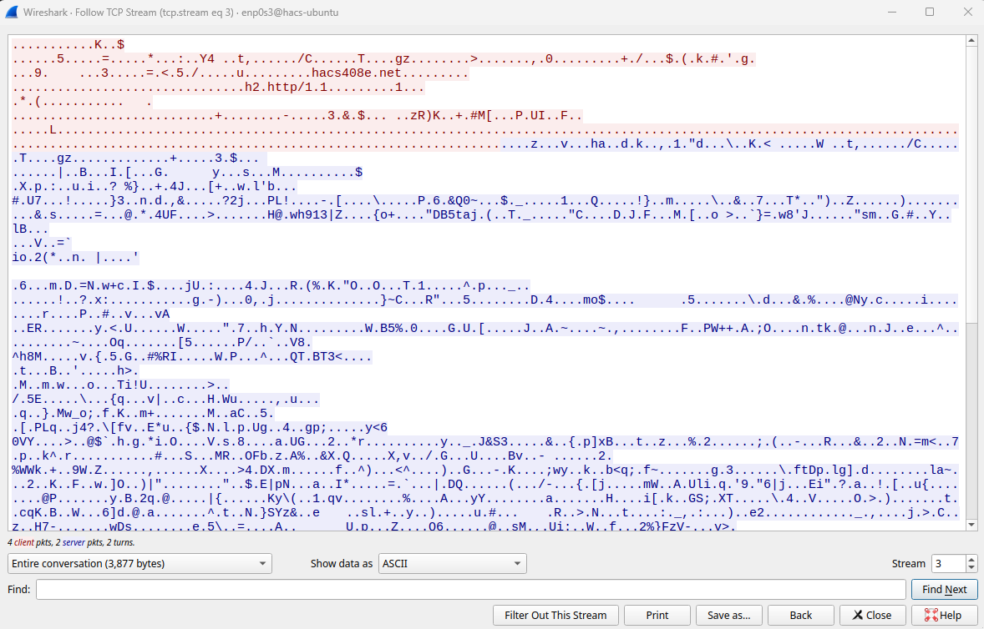Open the Show data as ASCII dropdown
This screenshot has width=984, height=629.
click(x=452, y=563)
